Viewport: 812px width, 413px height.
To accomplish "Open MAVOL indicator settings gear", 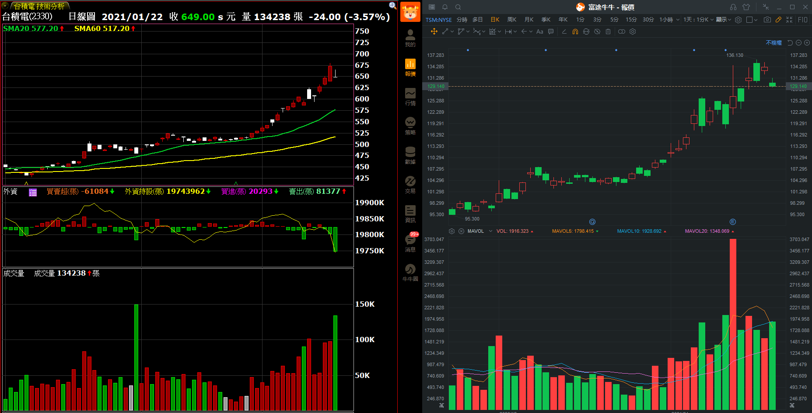I will [452, 231].
